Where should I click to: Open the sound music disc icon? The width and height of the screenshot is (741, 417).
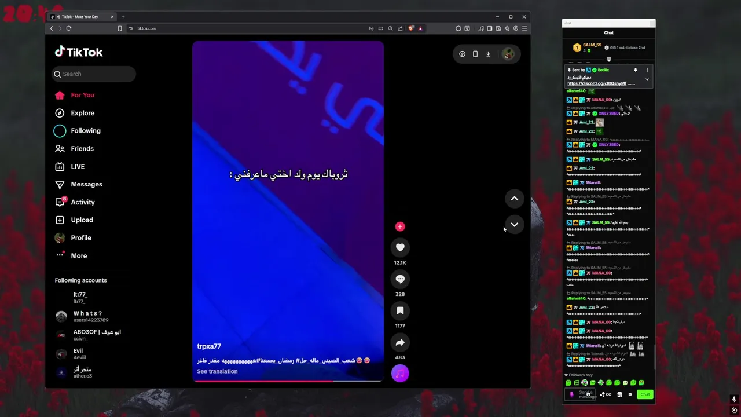(x=400, y=374)
